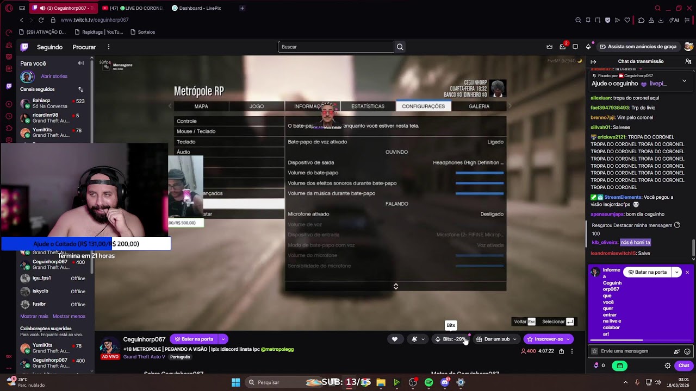696x391 pixels.
Task: Open user avatar menu top right
Action: pyautogui.click(x=688, y=47)
